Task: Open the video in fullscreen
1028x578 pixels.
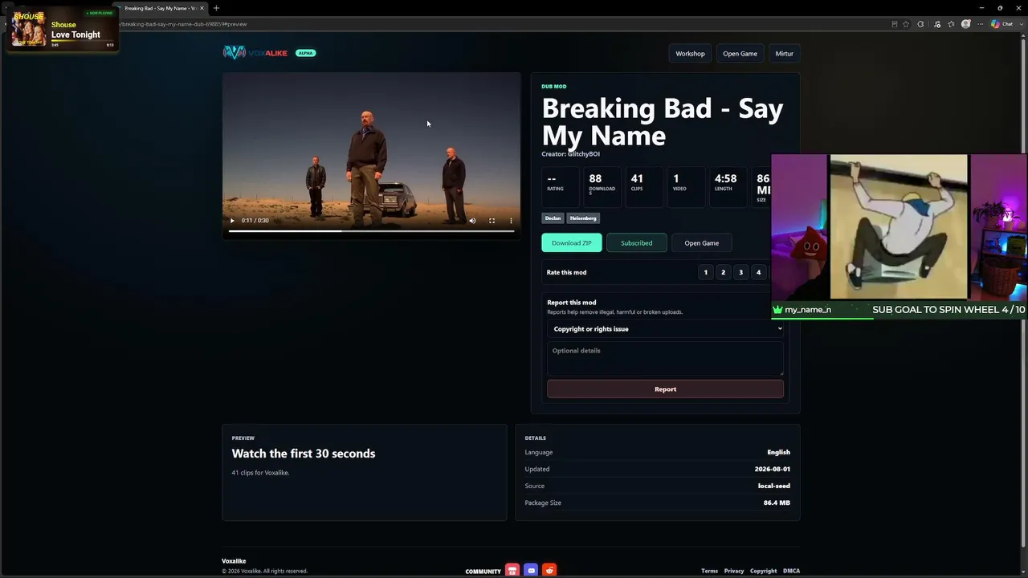Action: [x=492, y=221]
